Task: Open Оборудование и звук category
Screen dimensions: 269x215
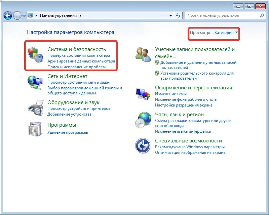Action: point(73,102)
